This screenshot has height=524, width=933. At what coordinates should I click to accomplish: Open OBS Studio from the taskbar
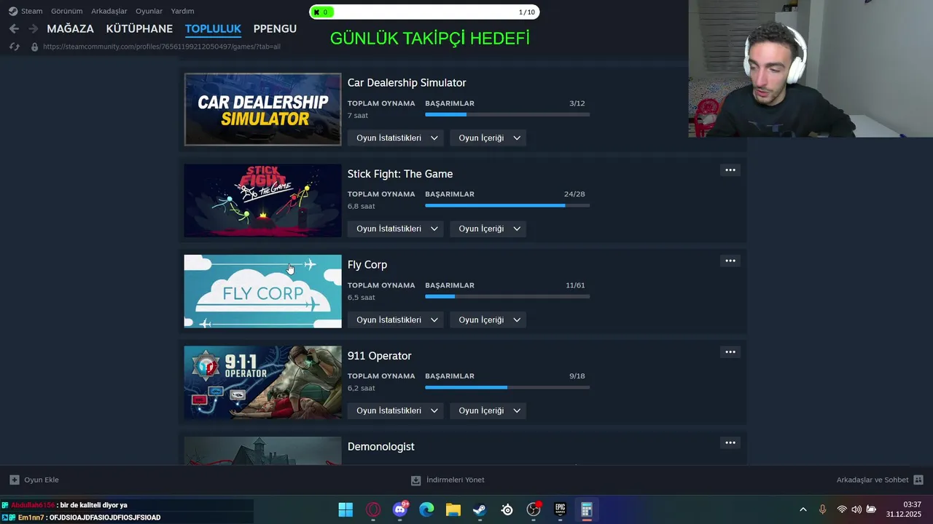tap(534, 509)
